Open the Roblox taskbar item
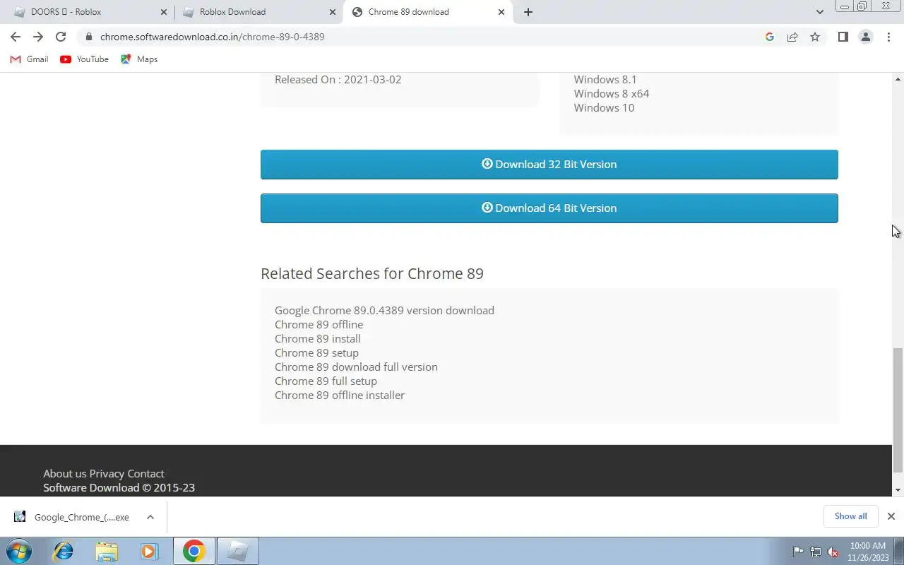Viewport: 904px width, 565px height. tap(238, 551)
